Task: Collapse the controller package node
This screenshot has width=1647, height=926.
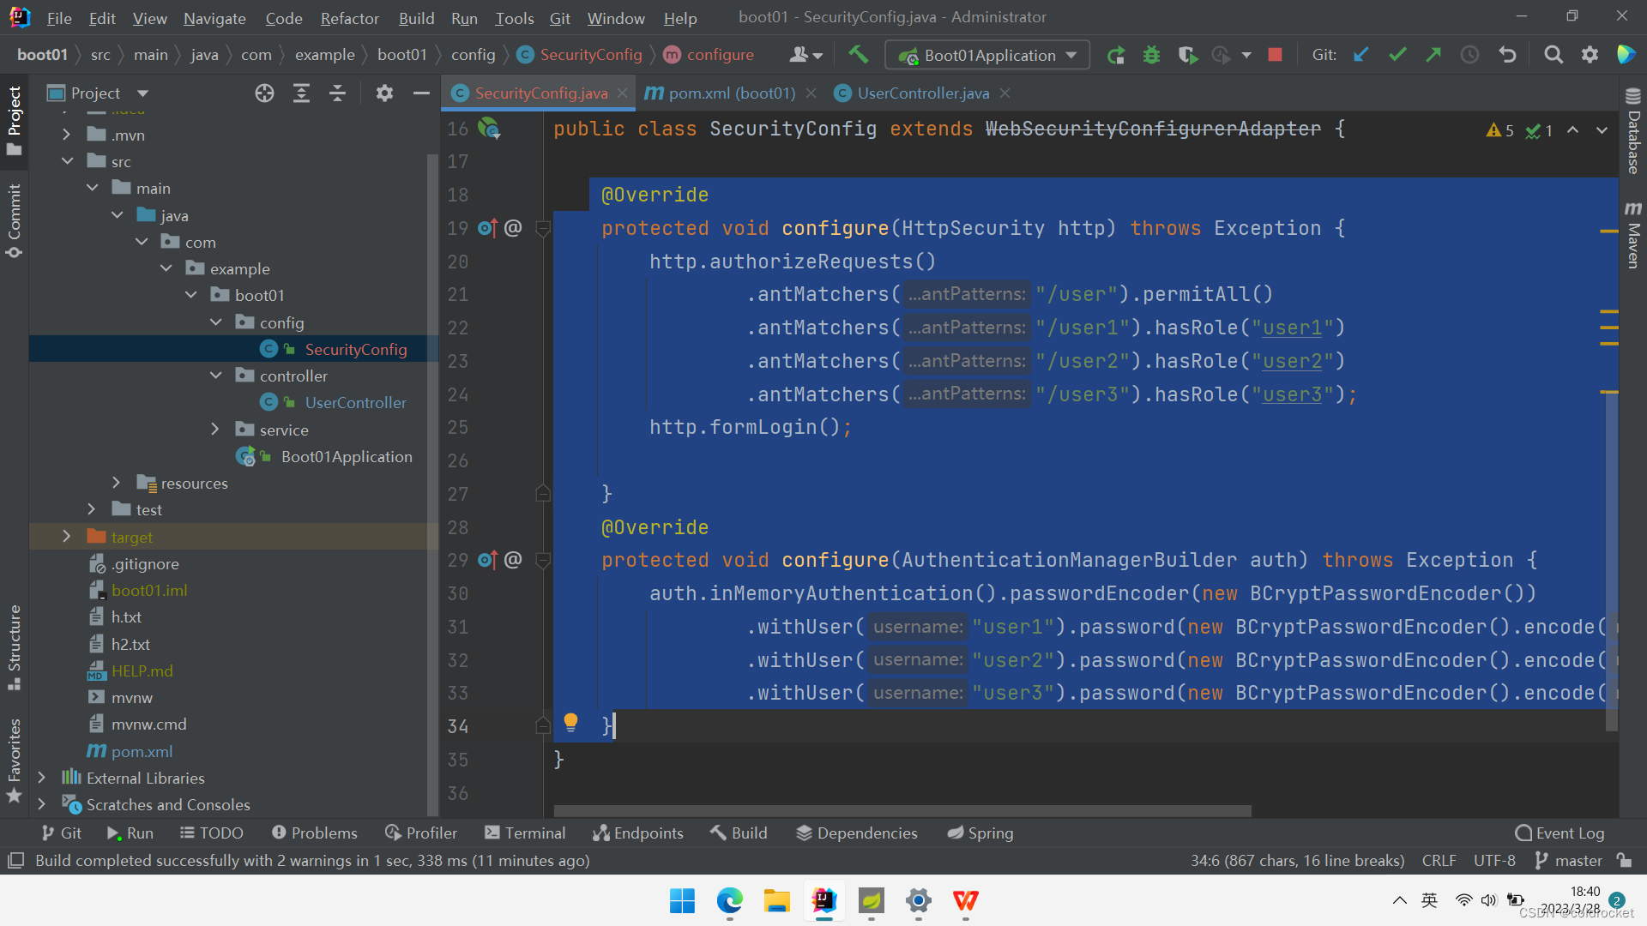Action: [x=216, y=376]
